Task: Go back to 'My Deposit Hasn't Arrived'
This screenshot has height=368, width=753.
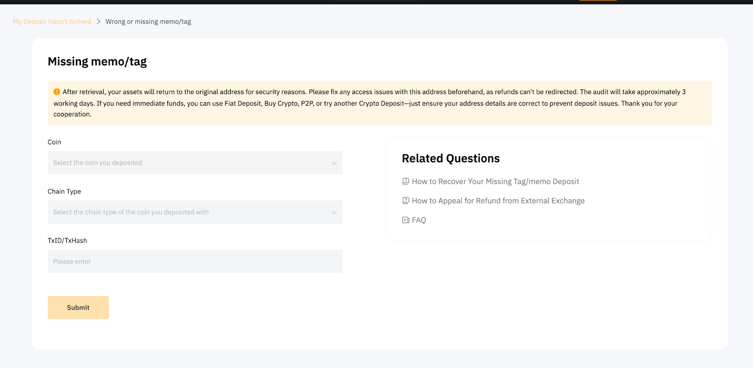Action: [52, 22]
